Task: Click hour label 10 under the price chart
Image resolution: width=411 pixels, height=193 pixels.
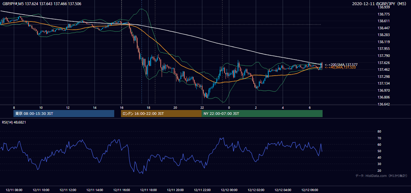Action: [x=41, y=107]
